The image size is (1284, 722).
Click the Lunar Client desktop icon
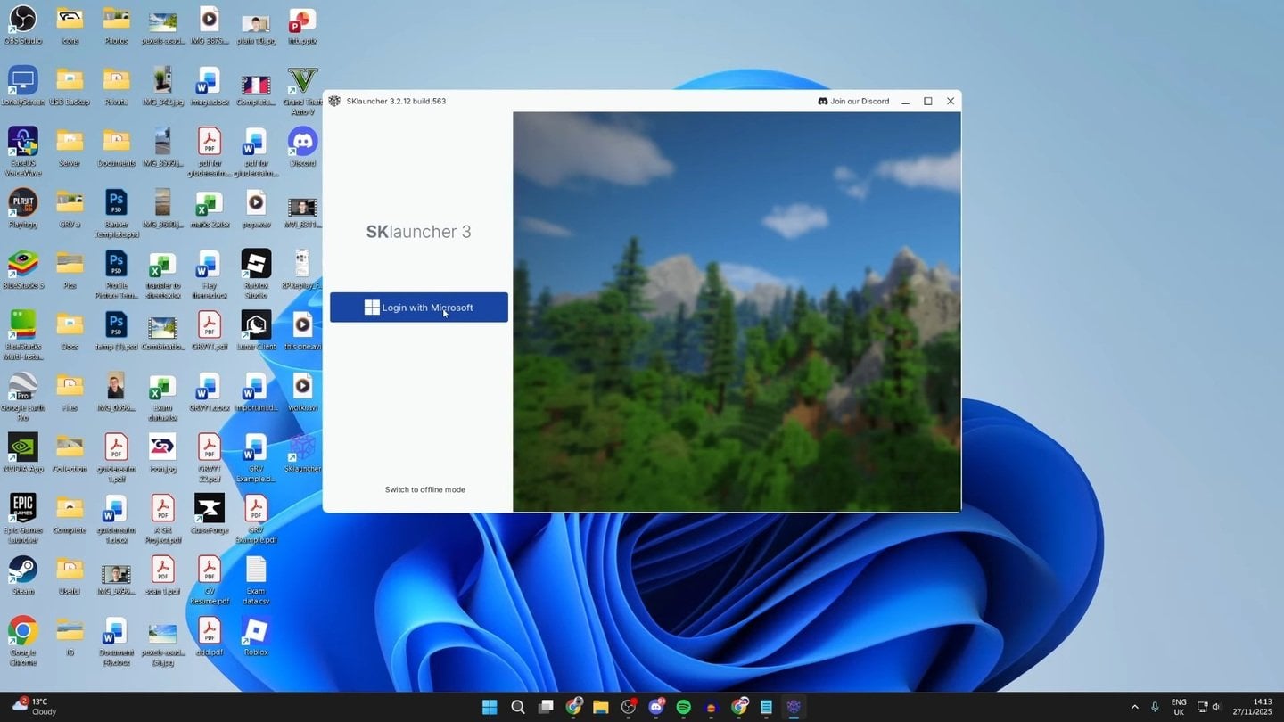click(256, 325)
